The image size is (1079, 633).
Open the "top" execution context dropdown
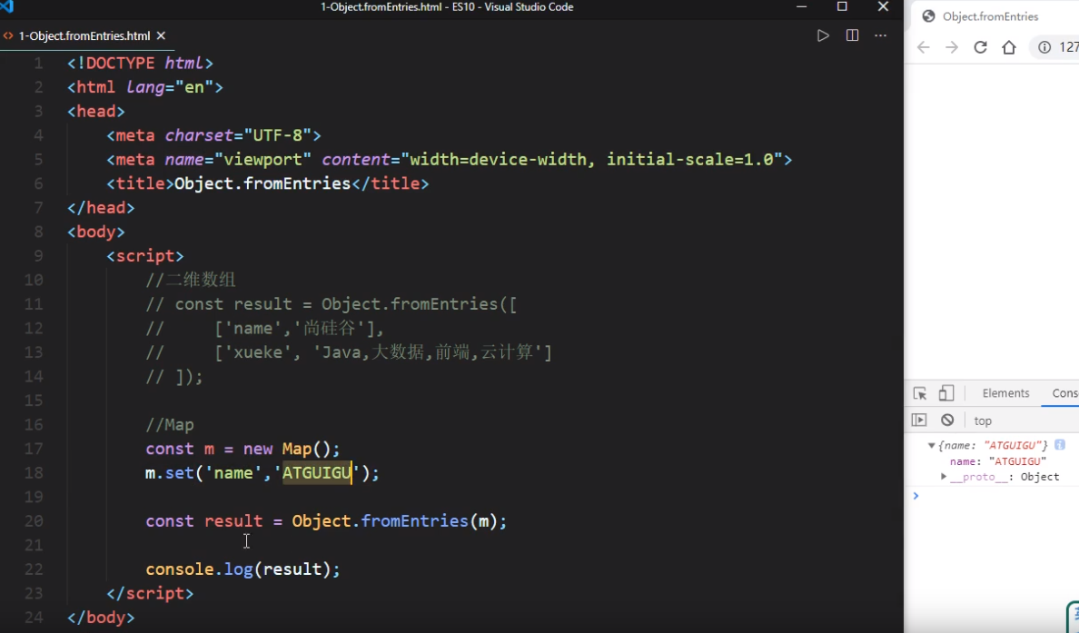tap(983, 420)
